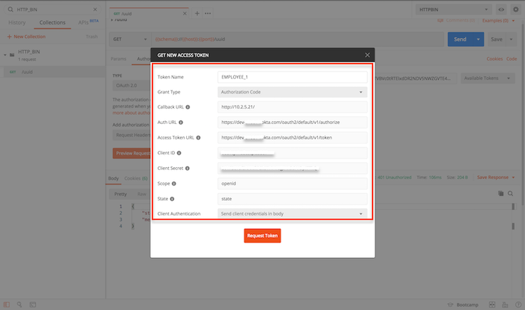Viewport: 525px width, 310px height.
Task: Click the Callback URL input field
Action: click(x=293, y=107)
